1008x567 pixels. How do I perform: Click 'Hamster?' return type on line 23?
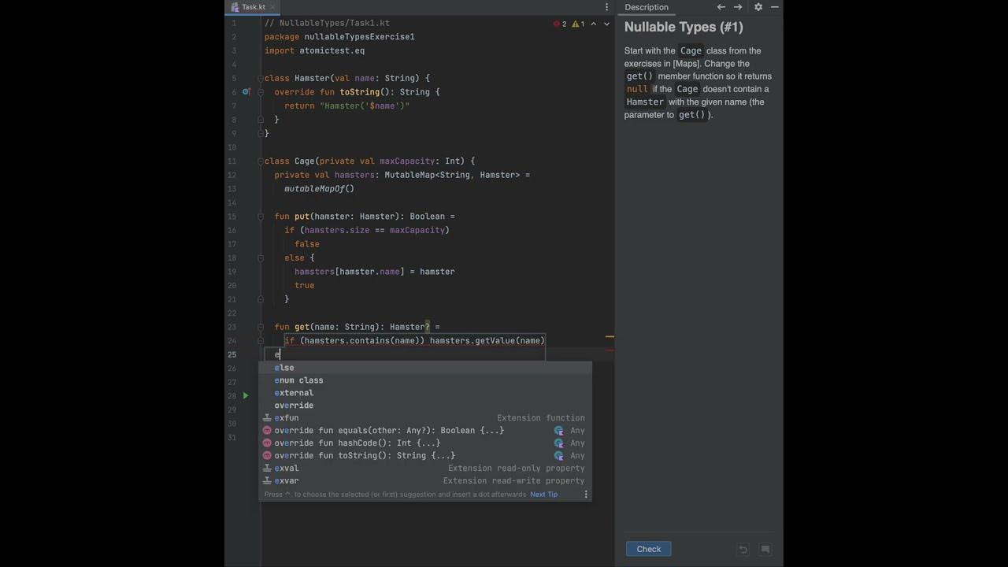click(x=409, y=327)
